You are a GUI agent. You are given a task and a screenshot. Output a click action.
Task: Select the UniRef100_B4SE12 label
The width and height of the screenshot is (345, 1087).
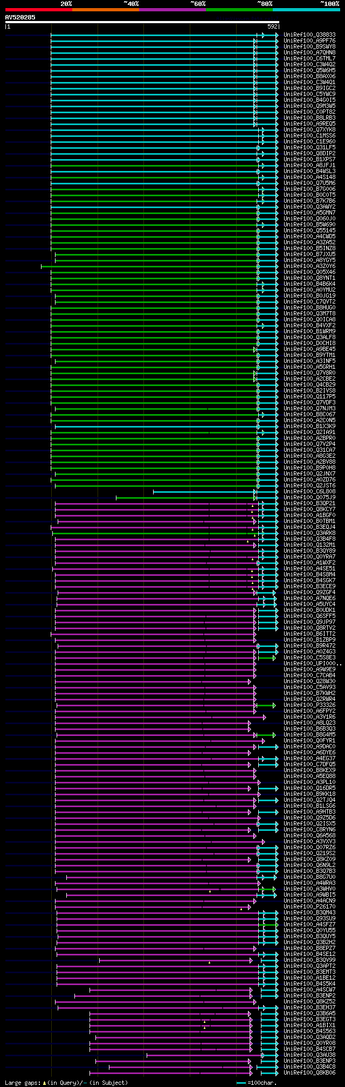[310, 954]
